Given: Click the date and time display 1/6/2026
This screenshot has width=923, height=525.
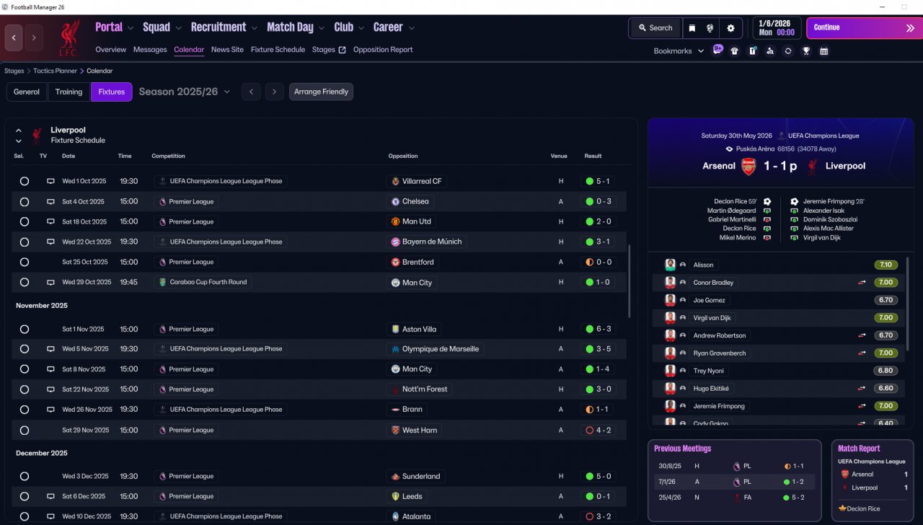Looking at the screenshot, I should pos(777,28).
